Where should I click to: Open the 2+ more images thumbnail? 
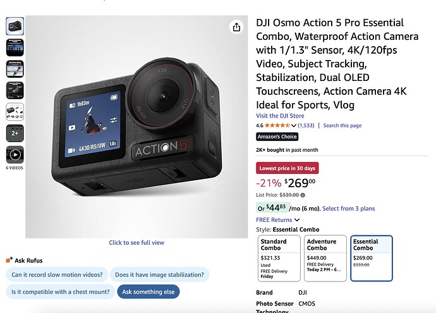[15, 133]
